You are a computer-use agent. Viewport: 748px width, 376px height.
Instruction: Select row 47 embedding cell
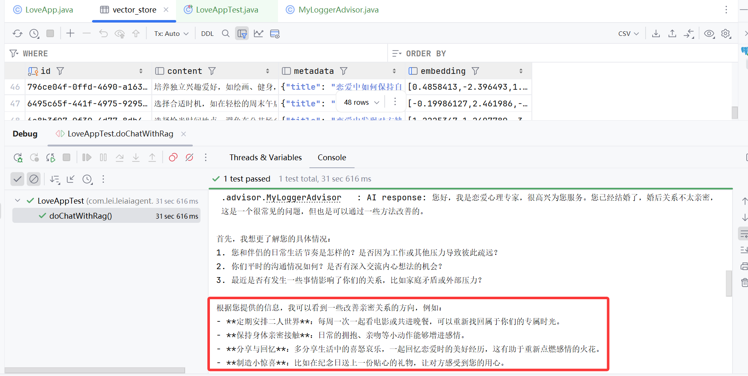[x=468, y=103]
